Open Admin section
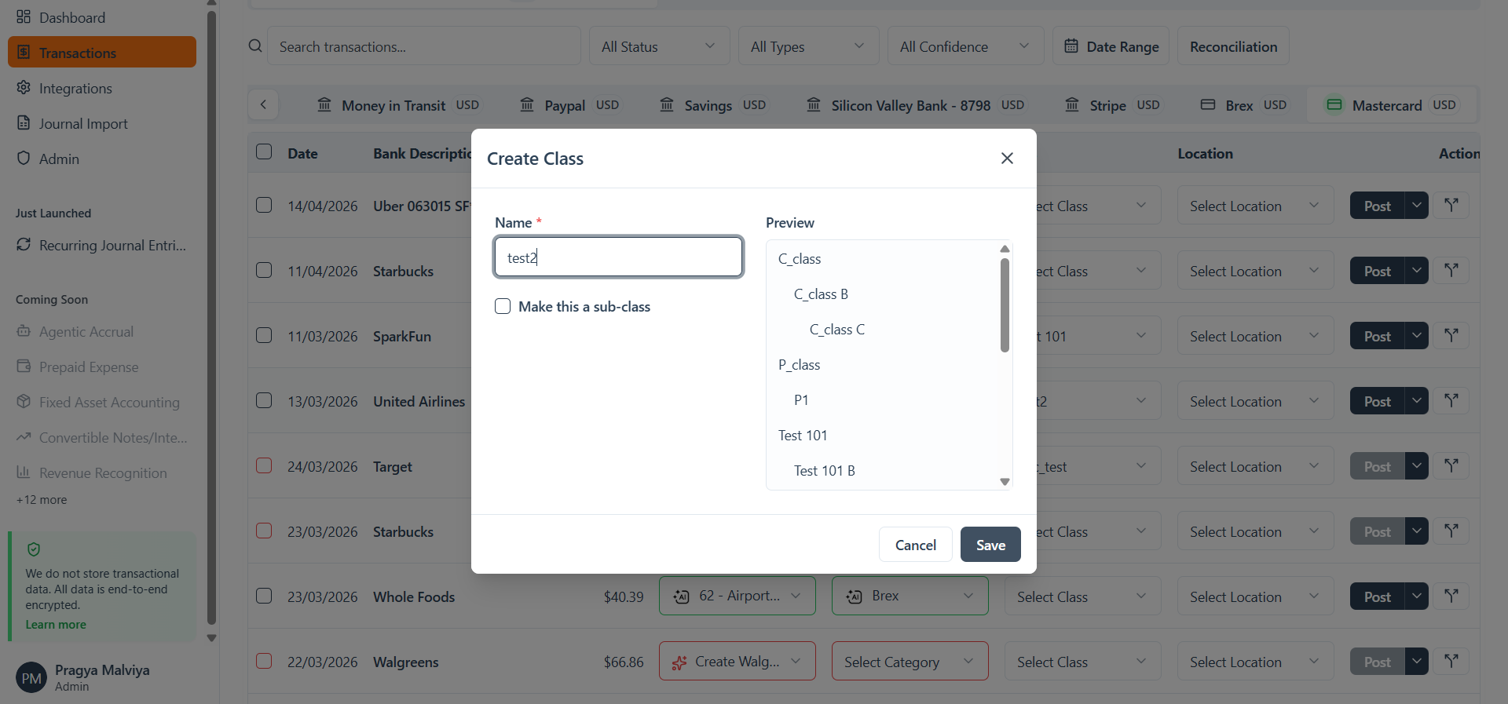 point(102,159)
